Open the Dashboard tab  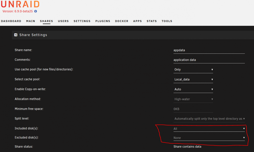pos(11,21)
